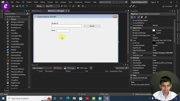Expand the Font property

pyautogui.click(x=131, y=40)
